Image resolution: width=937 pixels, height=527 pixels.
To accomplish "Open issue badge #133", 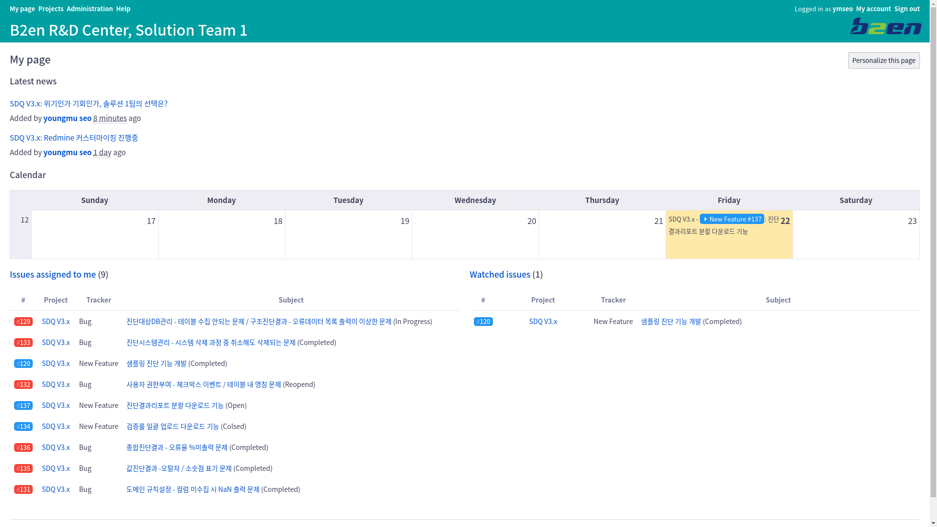I will 23,343.
